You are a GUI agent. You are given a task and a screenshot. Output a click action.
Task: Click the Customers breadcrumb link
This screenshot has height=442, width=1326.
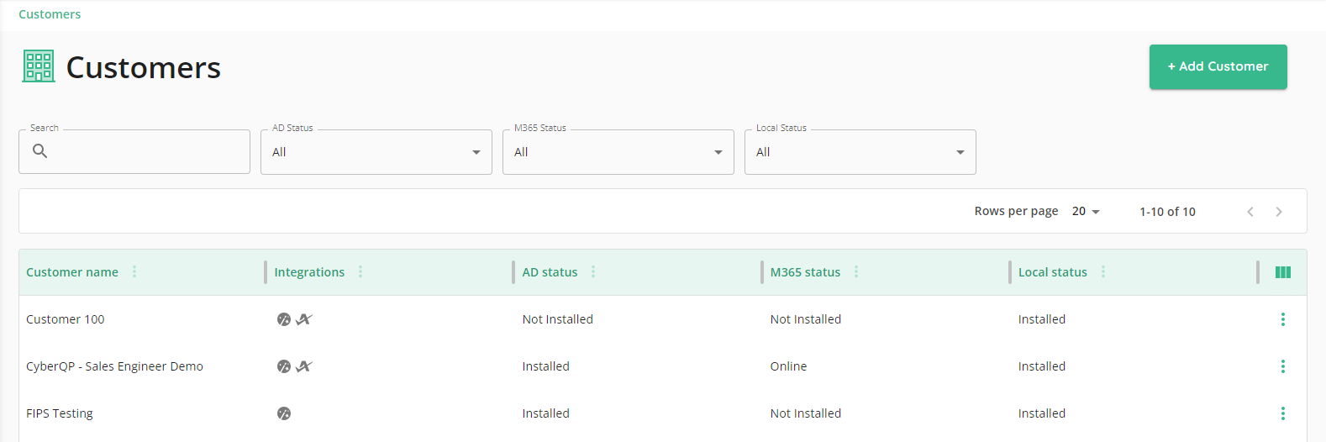[50, 14]
